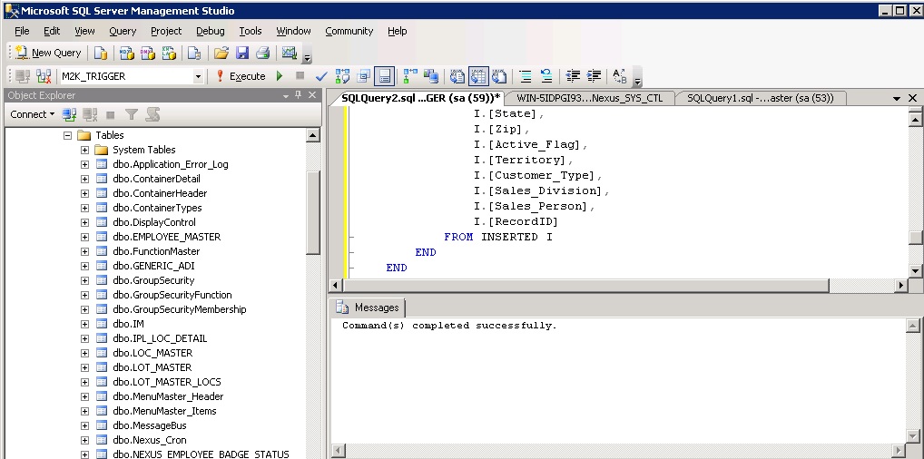
Task: Click the Print icon in toolbar
Action: point(262,54)
